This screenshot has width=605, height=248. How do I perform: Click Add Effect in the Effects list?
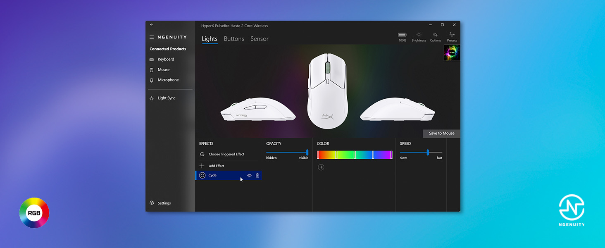tap(217, 165)
